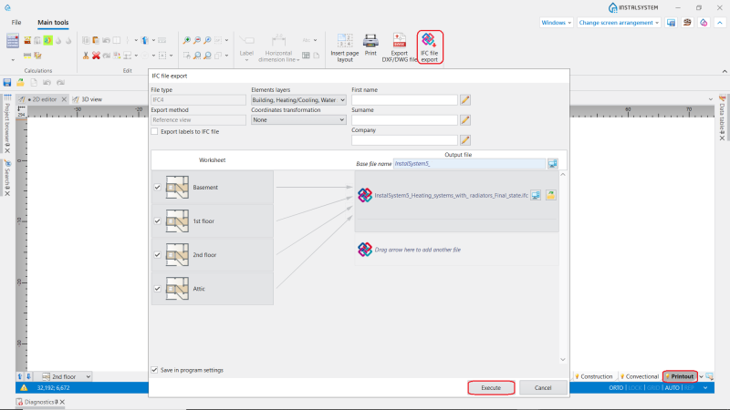
Task: Click the blue floppy disk save icon
Action: pyautogui.click(x=7, y=83)
